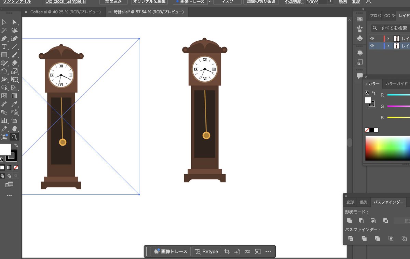This screenshot has width=410, height=259.
Task: Select the Eraser tool
Action: tap(14, 63)
